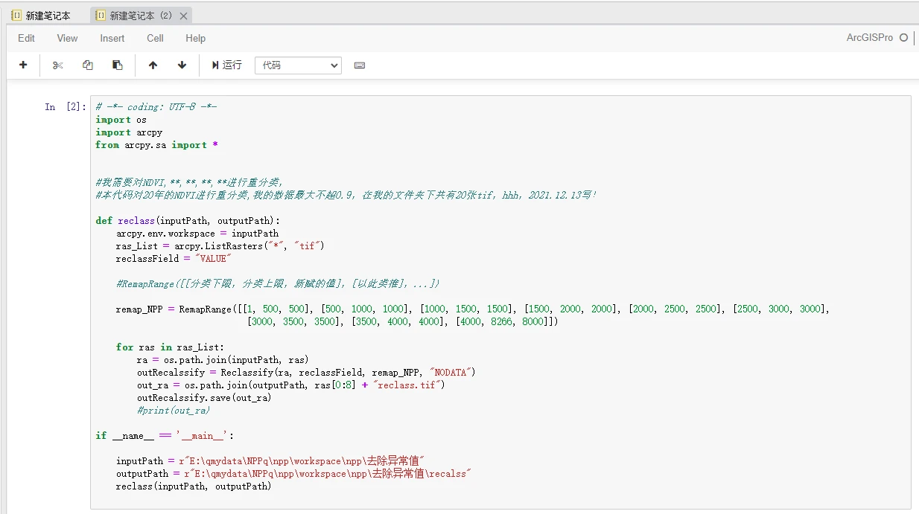Click the 'ra = os.path.join(inputPath, ras)' line
Image resolution: width=919 pixels, height=514 pixels.
point(223,360)
